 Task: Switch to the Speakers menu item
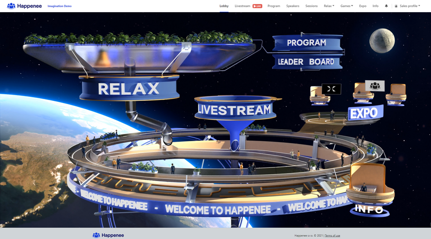click(x=292, y=6)
